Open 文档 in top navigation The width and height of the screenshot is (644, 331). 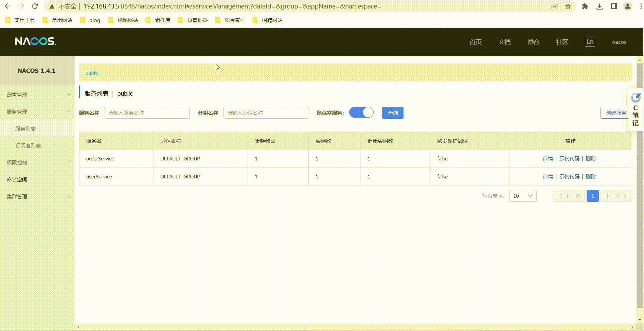pos(504,42)
